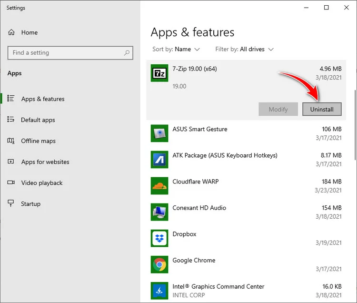Image resolution: width=357 pixels, height=303 pixels.
Task: Open the Filter by All drives dropdown
Action: point(245,49)
